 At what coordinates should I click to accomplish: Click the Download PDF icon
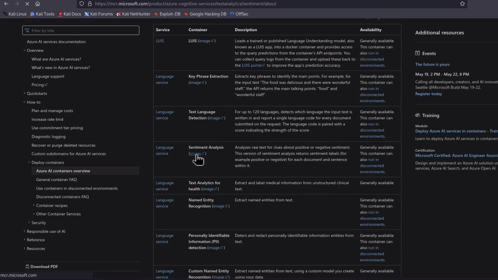click(x=27, y=266)
